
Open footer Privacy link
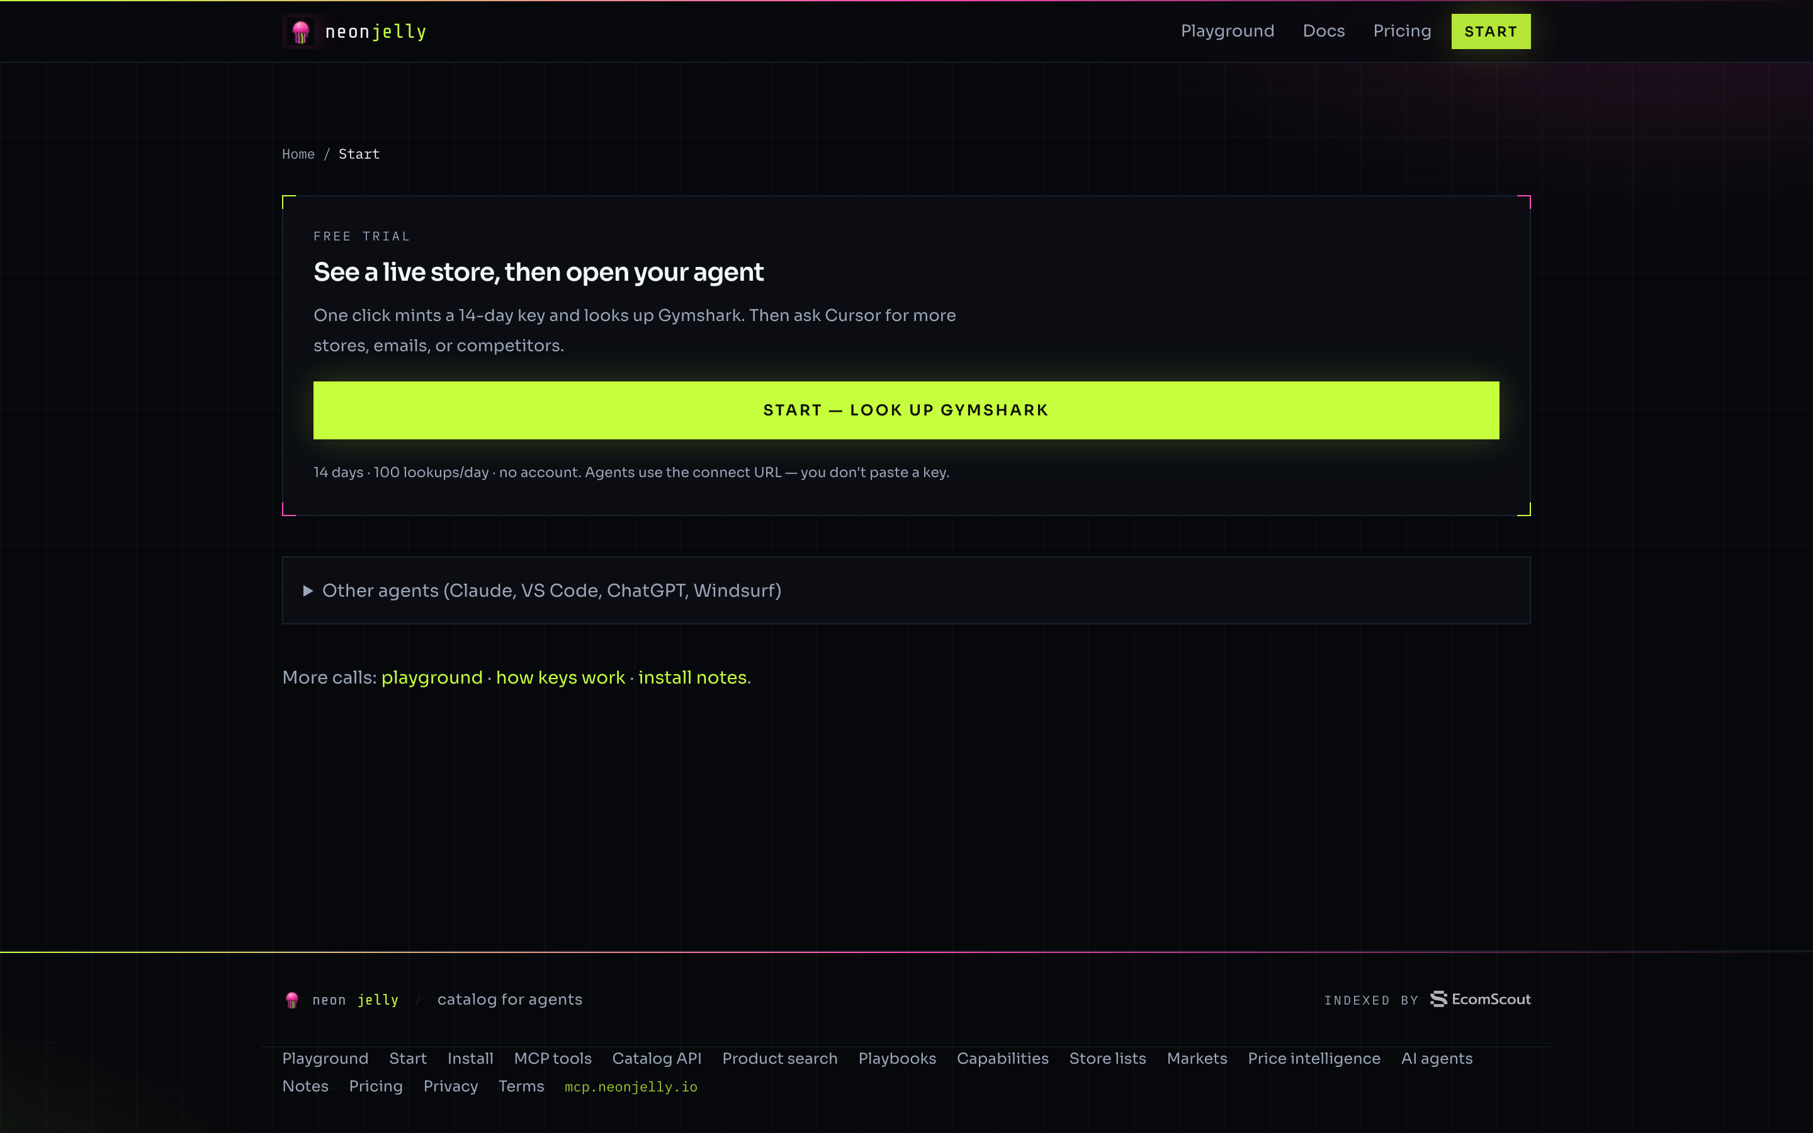click(x=450, y=1086)
